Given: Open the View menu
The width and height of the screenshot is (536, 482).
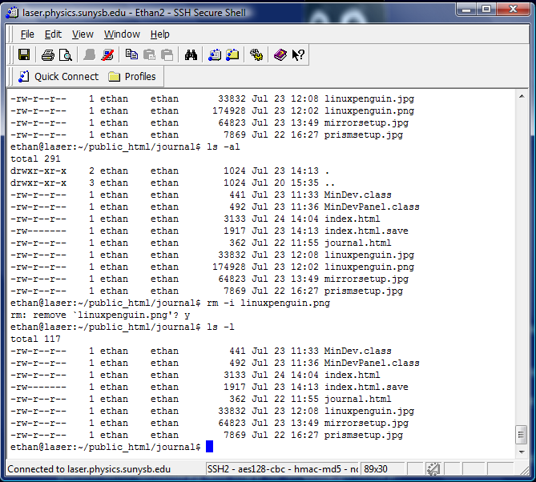Looking at the screenshot, I should click(x=83, y=34).
